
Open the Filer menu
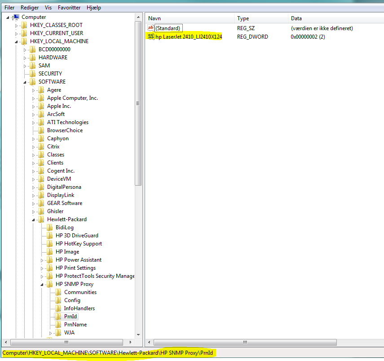pyautogui.click(x=9, y=8)
